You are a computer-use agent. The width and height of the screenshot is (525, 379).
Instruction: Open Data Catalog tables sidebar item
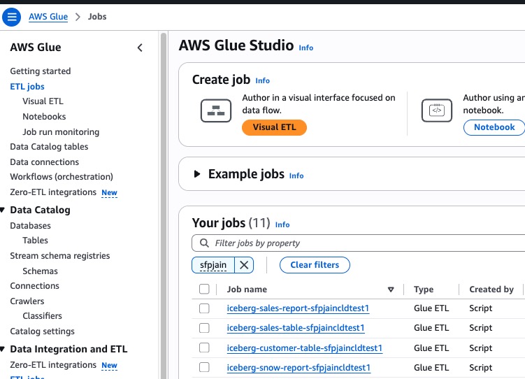49,147
